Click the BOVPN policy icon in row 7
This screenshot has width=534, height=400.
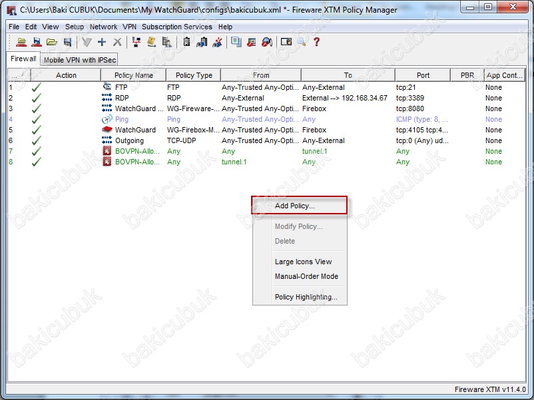click(x=107, y=151)
